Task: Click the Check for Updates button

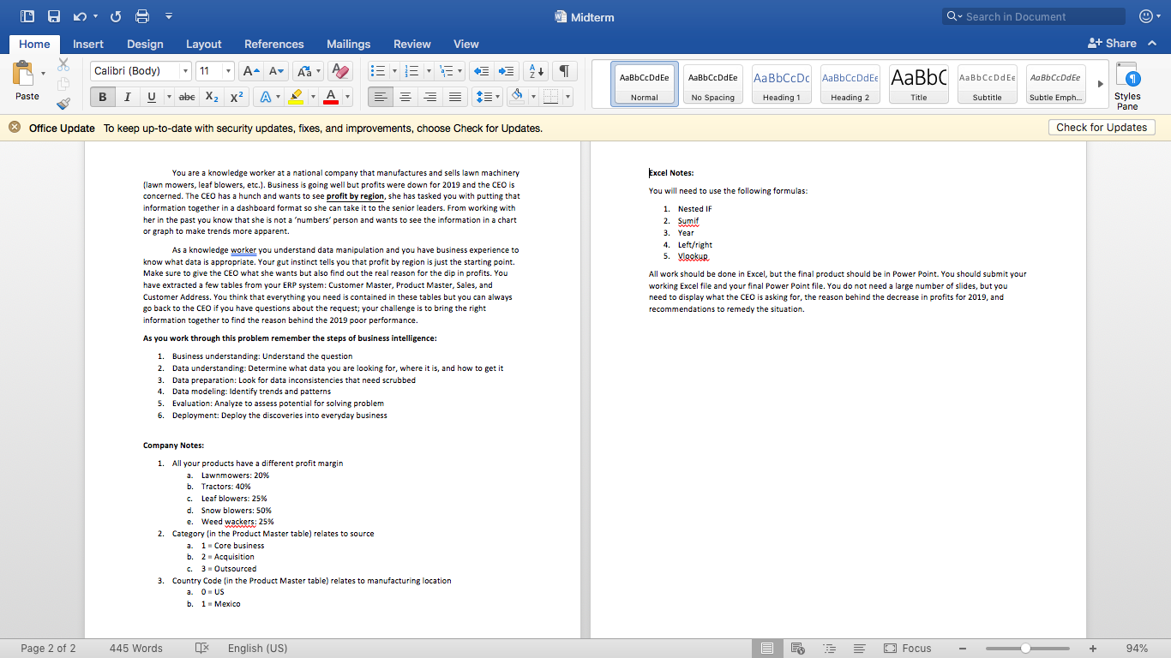Action: pos(1101,126)
